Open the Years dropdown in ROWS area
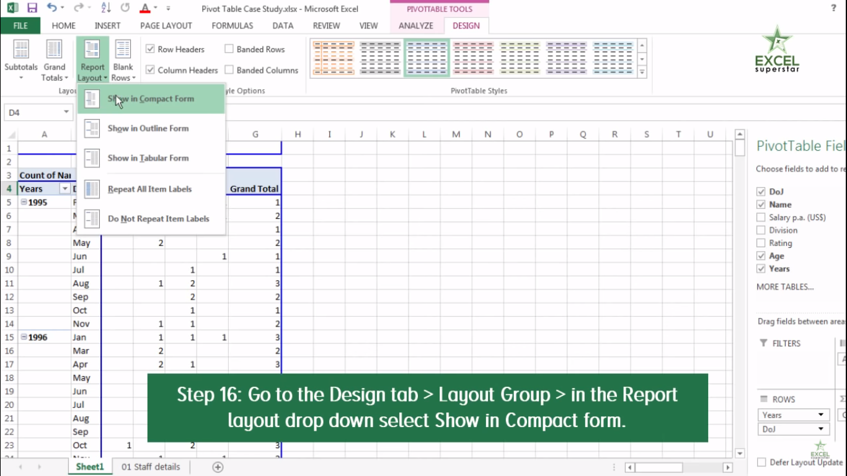Viewport: 847px width, 476px height. coord(821,415)
